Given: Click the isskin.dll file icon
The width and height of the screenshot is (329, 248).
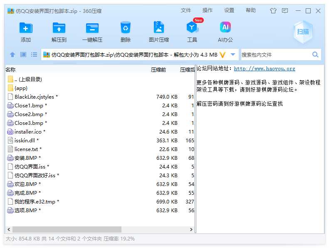Looking at the screenshot, I should (10, 140).
